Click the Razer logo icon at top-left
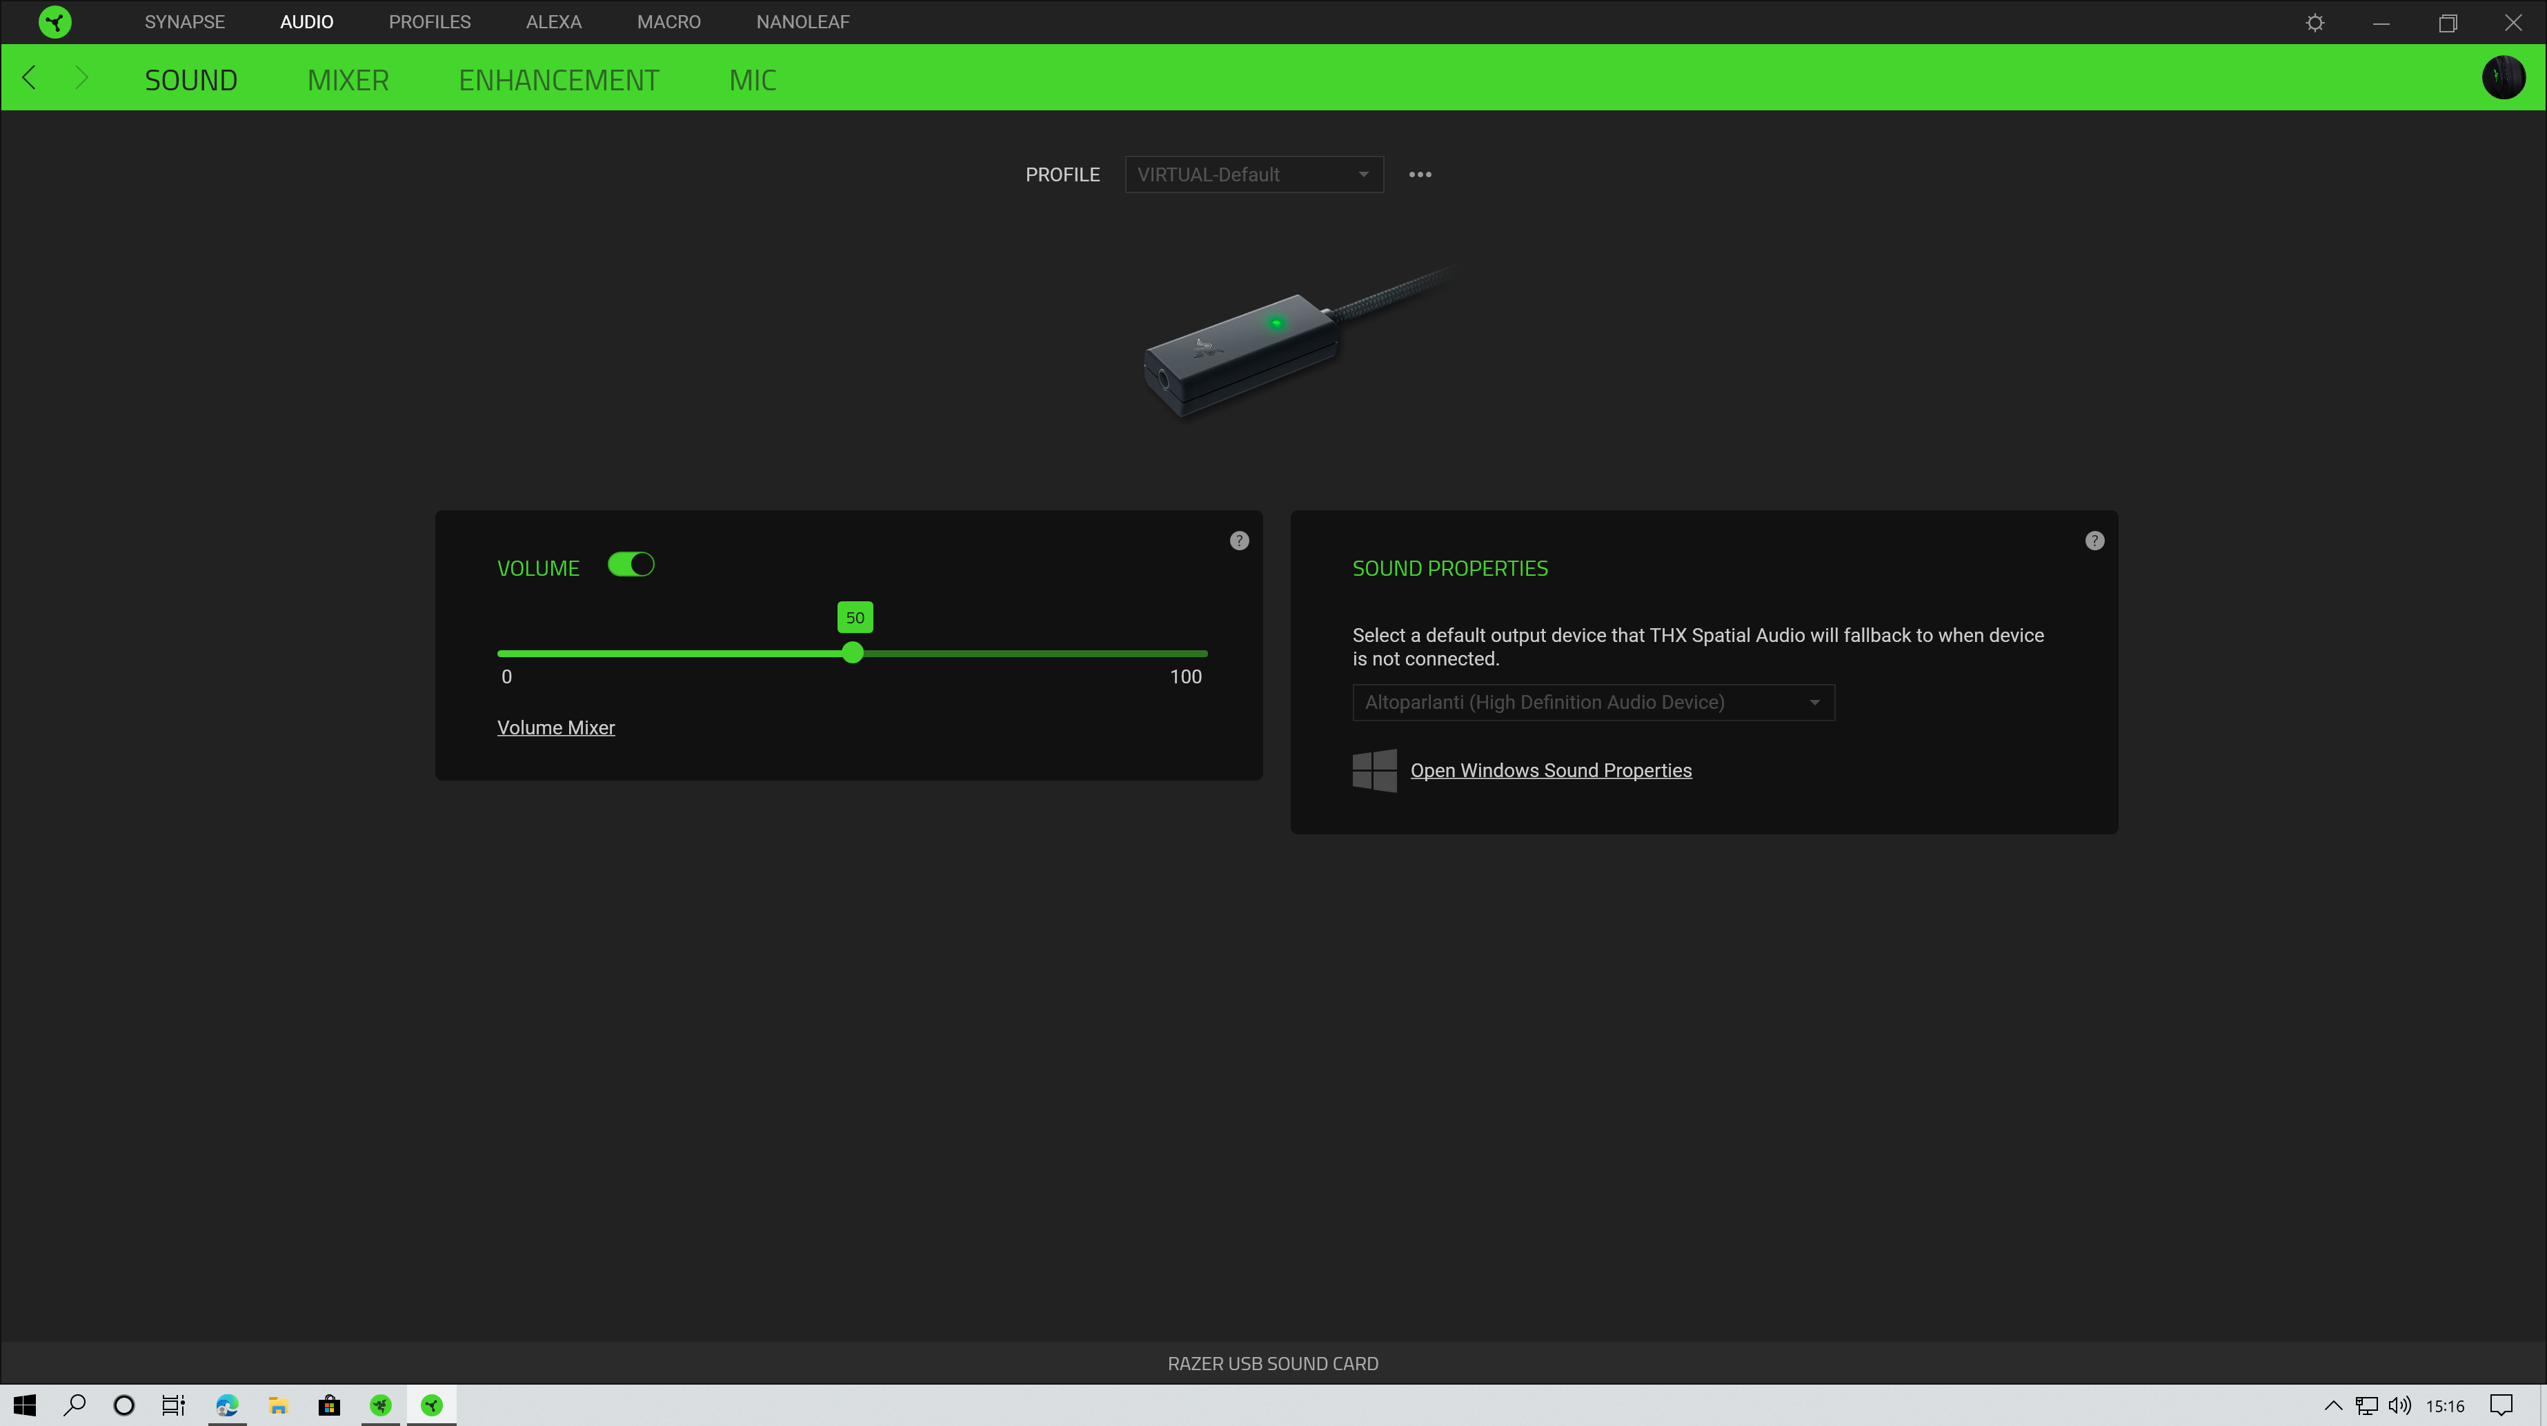2547x1426 pixels. (55, 22)
